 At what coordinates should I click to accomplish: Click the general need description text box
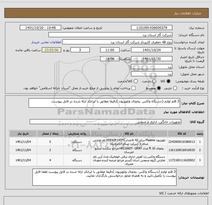pos(104,103)
